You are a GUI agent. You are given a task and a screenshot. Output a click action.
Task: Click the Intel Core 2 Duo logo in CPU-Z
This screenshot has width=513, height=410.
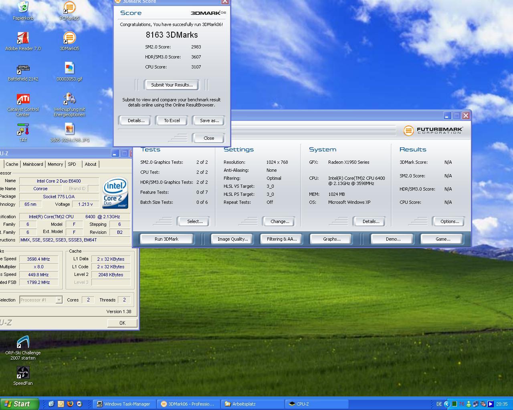pos(115,193)
